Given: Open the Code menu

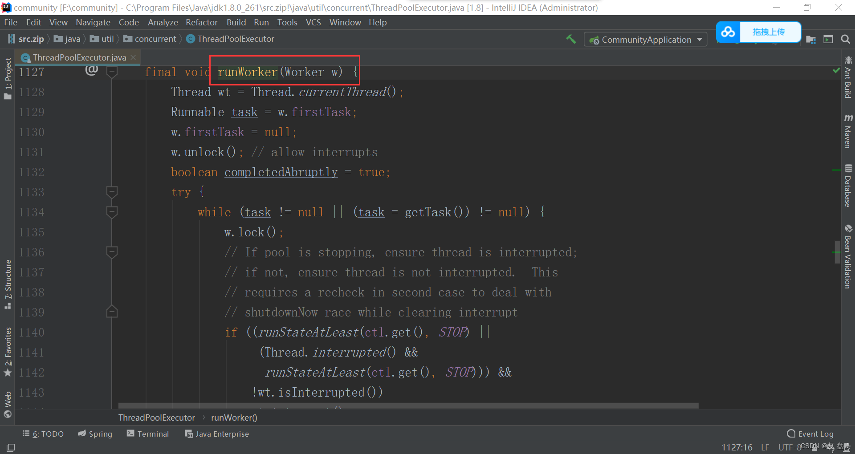Looking at the screenshot, I should [129, 22].
